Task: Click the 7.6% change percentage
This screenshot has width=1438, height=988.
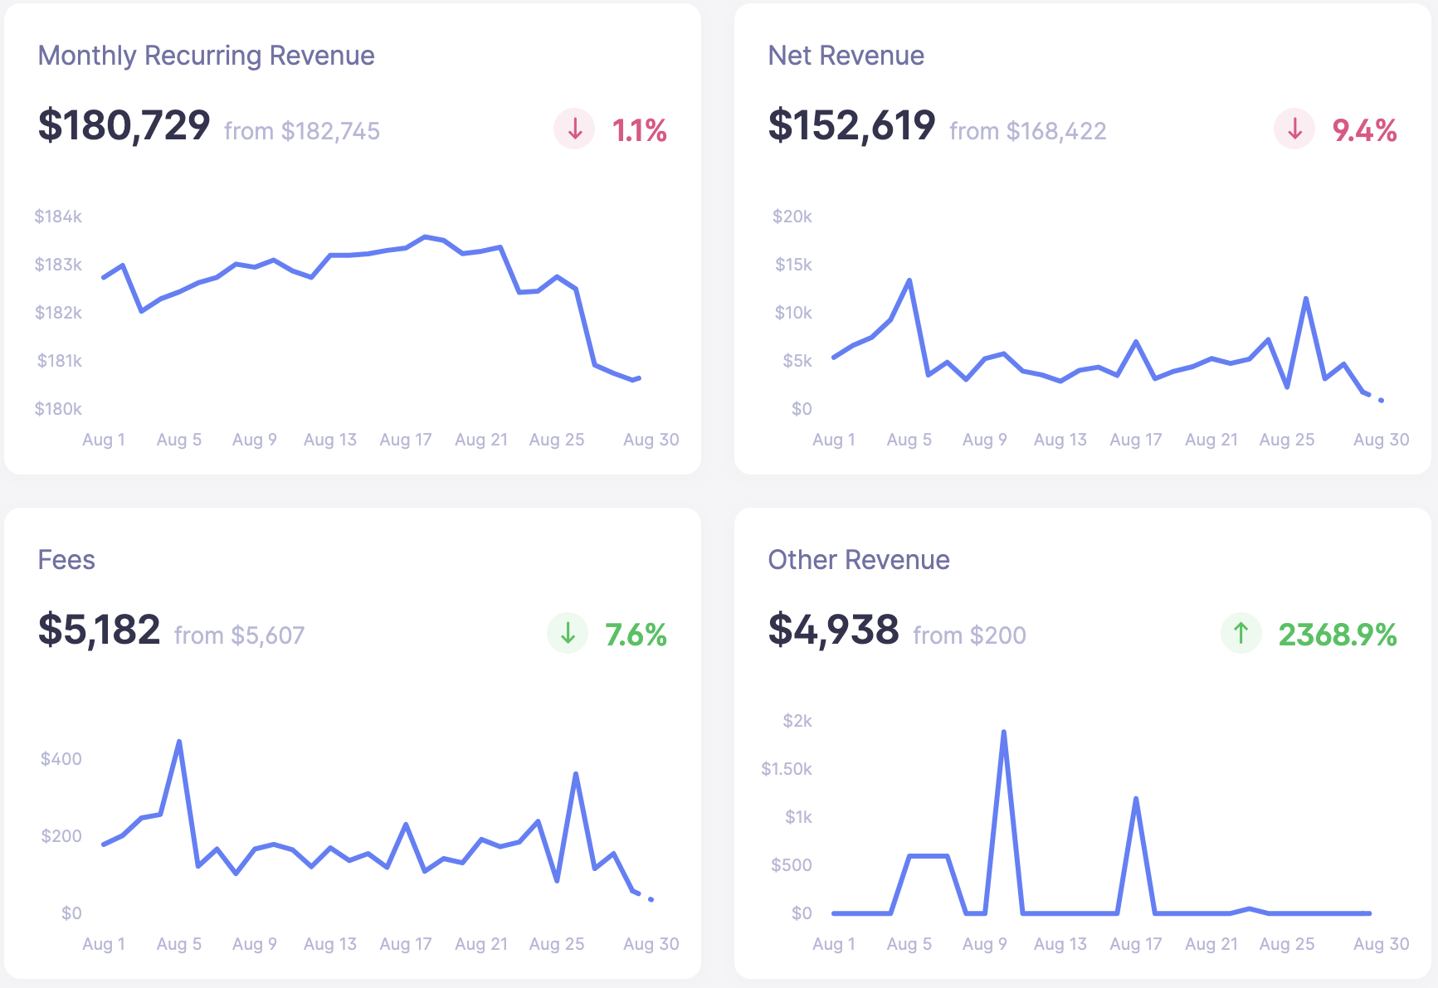Action: 636,635
